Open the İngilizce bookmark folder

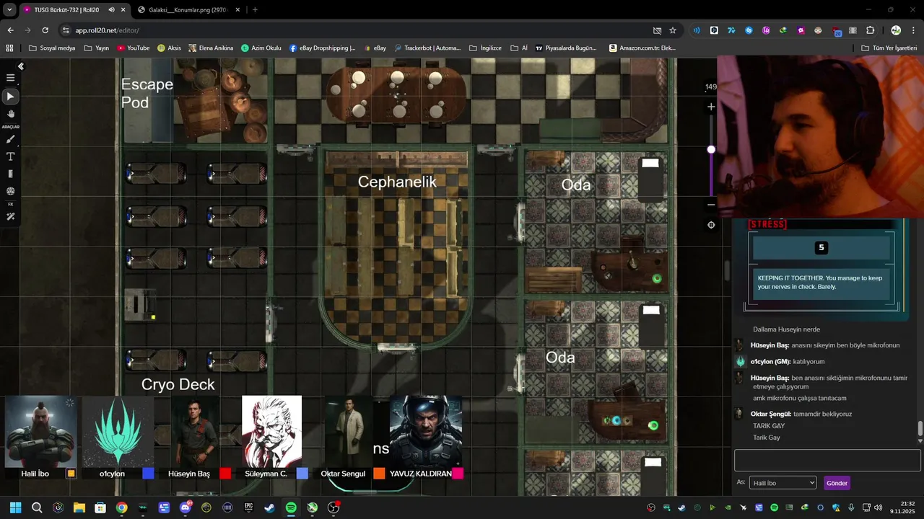click(x=485, y=48)
